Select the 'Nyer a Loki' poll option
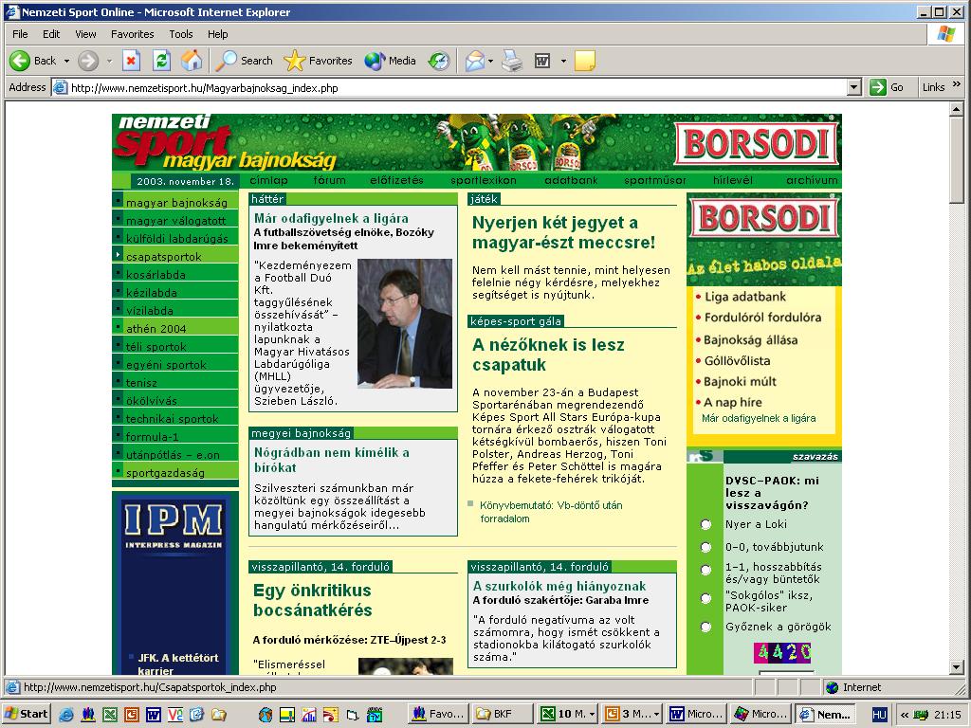Viewport: 971px width, 728px height. click(705, 524)
